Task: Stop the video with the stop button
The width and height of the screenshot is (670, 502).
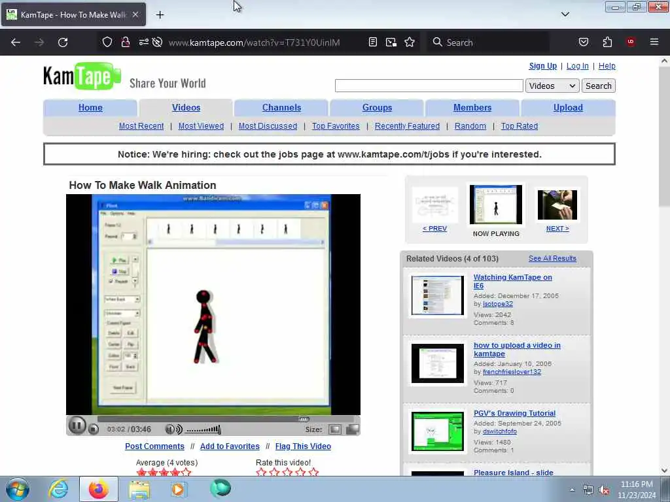Action: pos(93,429)
